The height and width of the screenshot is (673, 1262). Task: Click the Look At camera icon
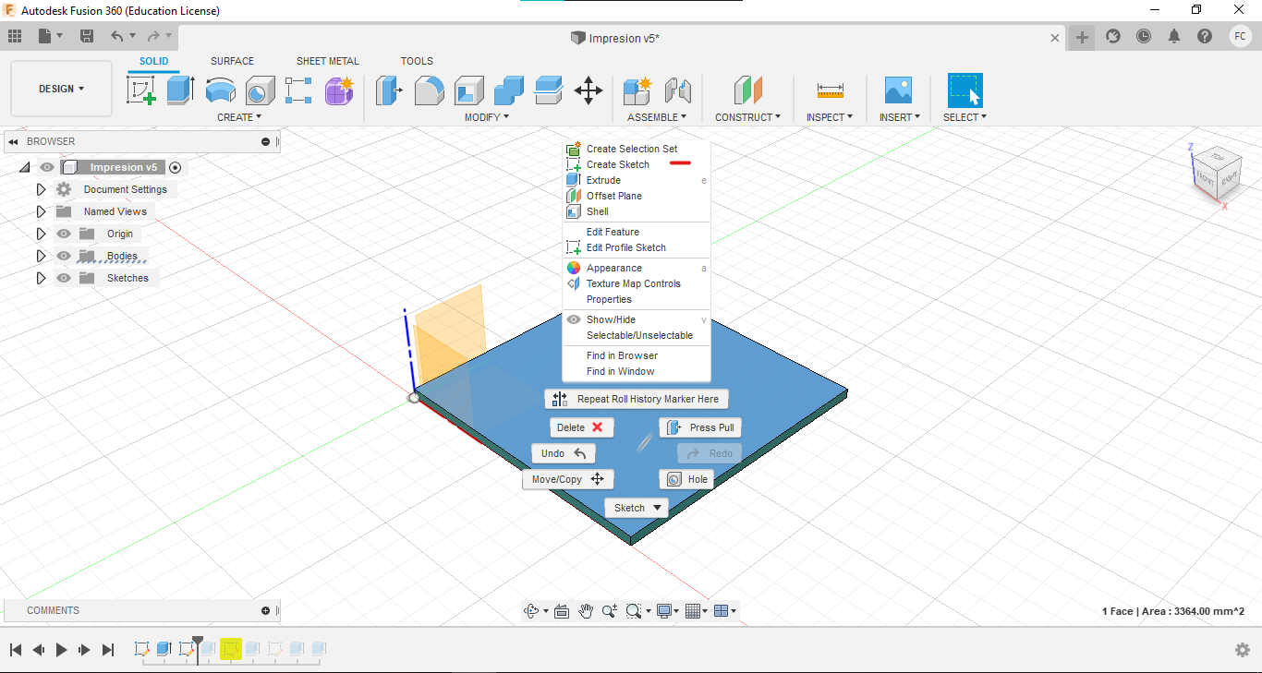(x=561, y=611)
